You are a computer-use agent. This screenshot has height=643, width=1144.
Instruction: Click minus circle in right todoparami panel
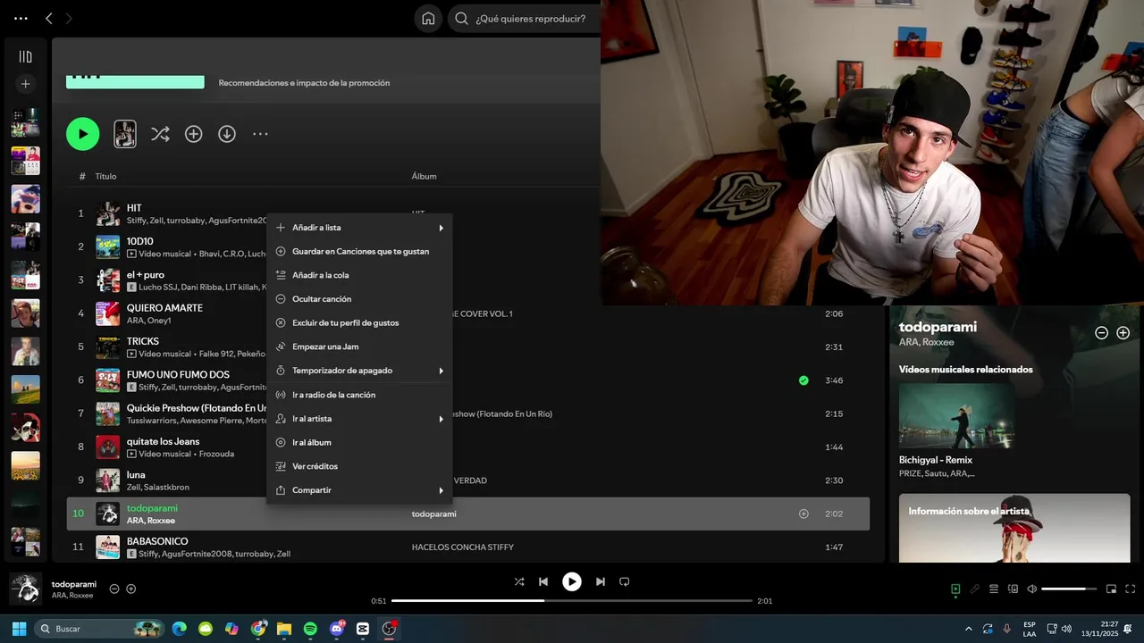1102,333
